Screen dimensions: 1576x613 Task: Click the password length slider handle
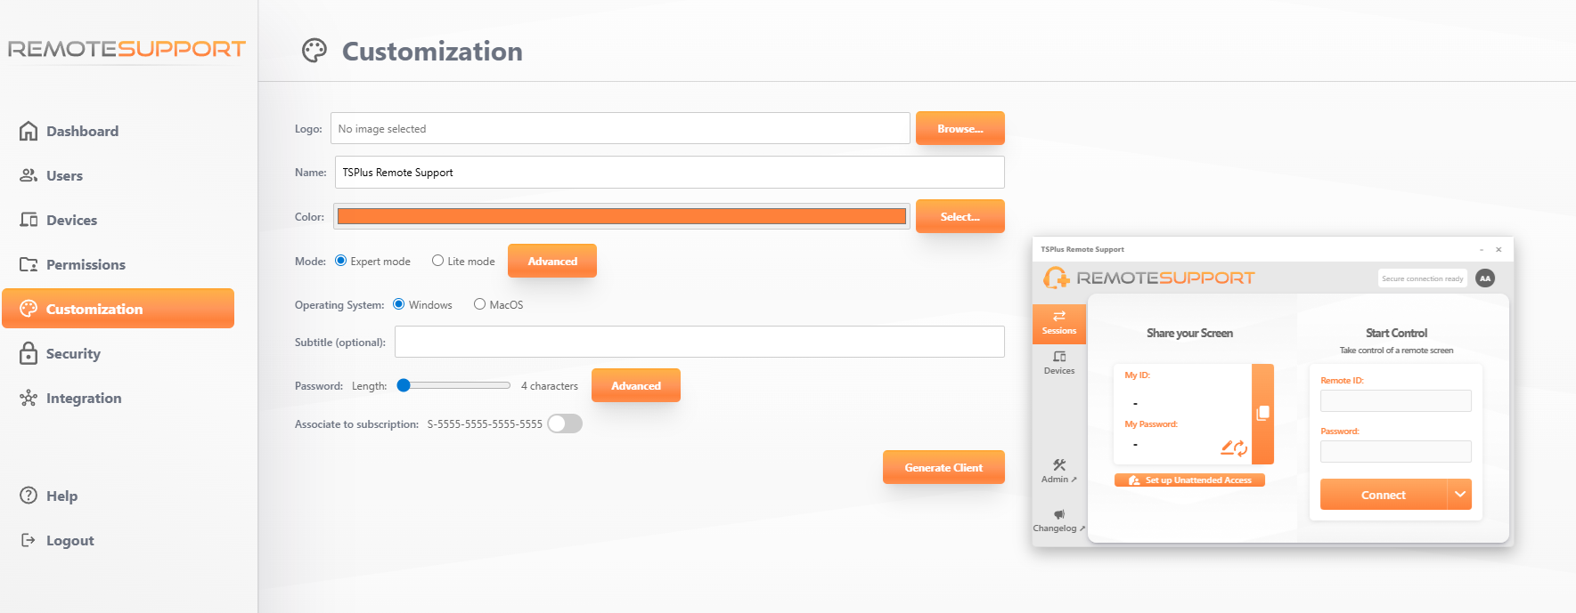tap(404, 385)
